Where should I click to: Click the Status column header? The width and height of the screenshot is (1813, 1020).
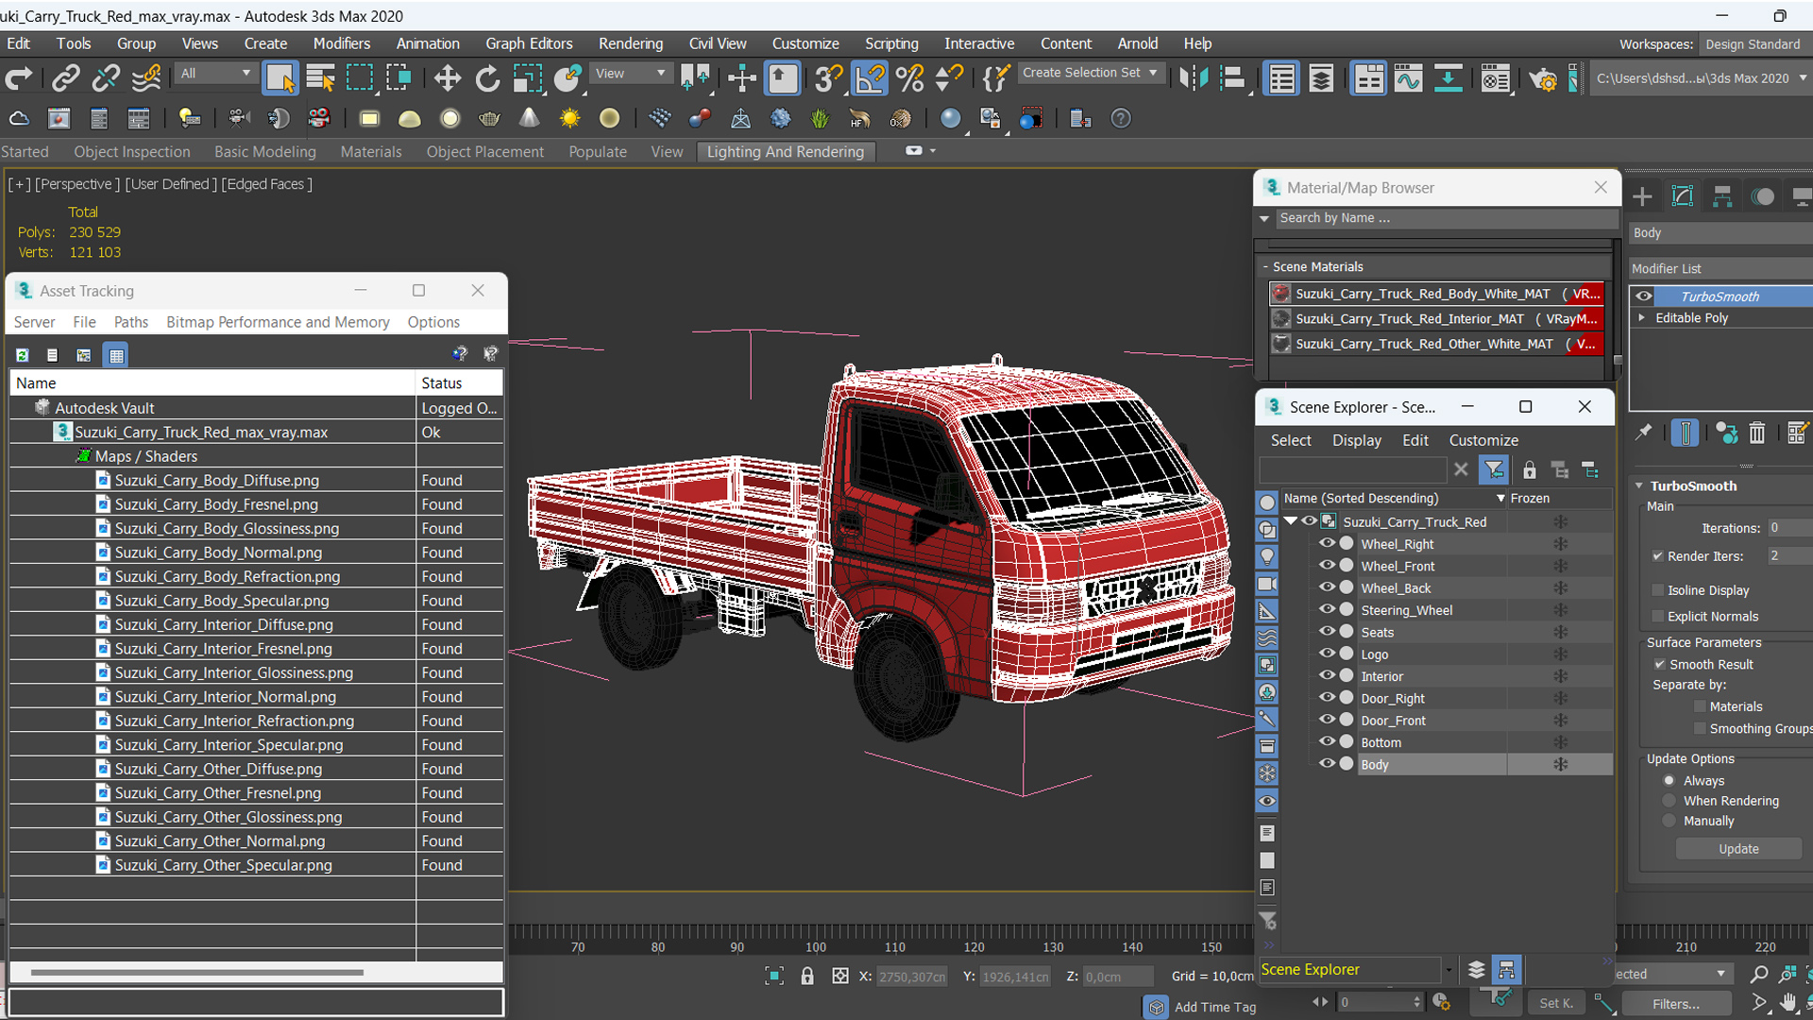459,382
